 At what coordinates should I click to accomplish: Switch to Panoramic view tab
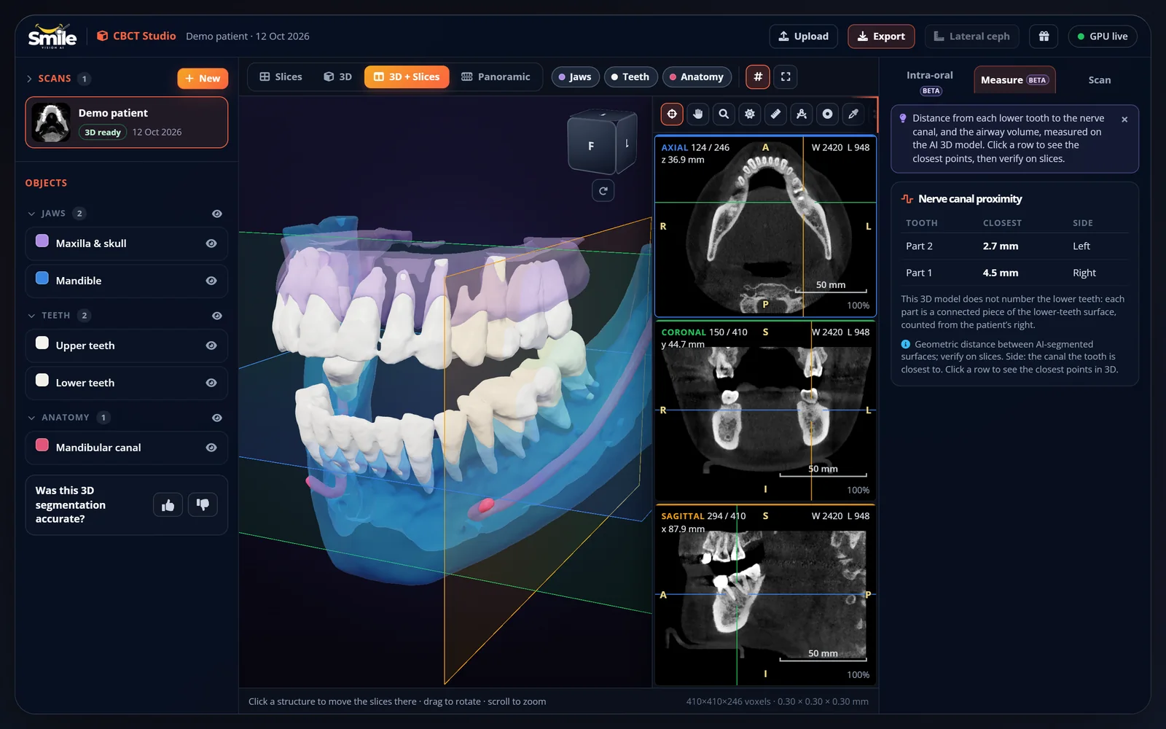point(496,77)
